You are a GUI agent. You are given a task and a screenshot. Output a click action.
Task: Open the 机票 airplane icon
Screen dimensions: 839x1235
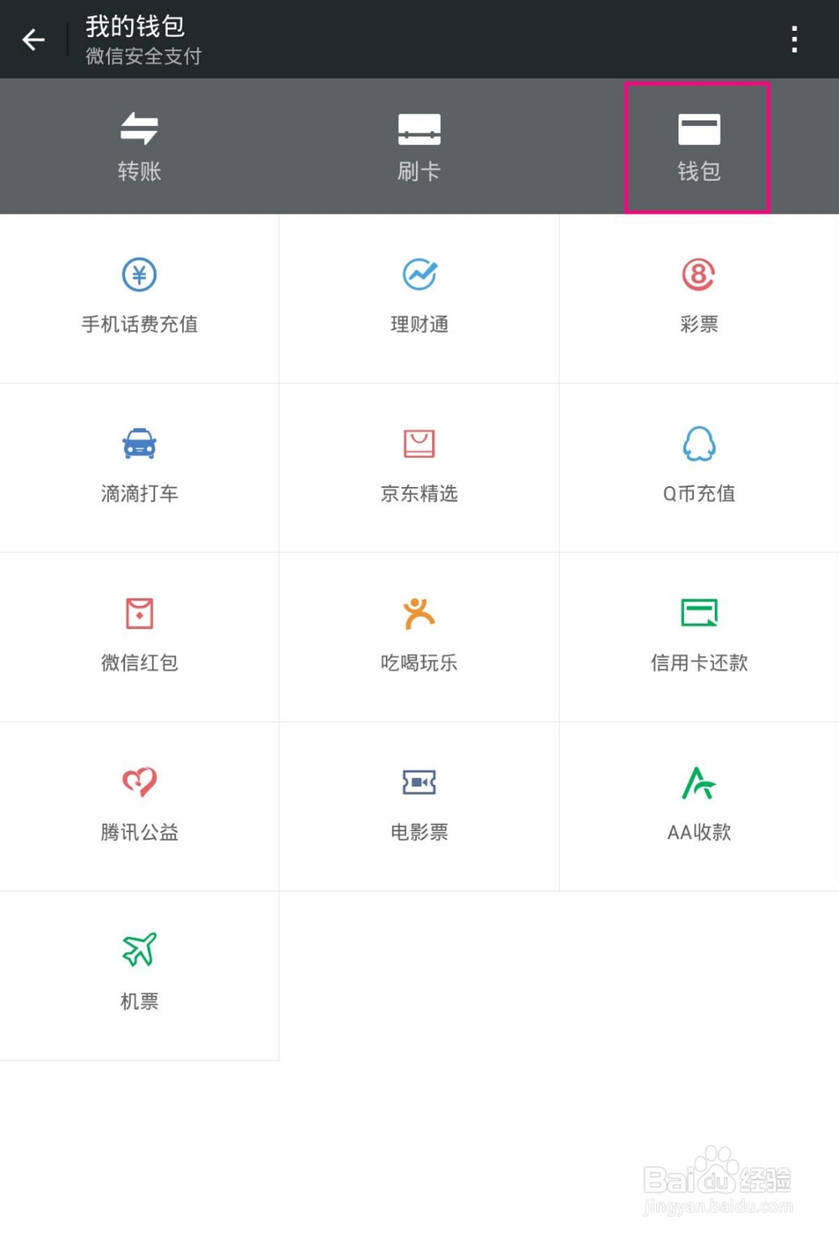point(139,950)
